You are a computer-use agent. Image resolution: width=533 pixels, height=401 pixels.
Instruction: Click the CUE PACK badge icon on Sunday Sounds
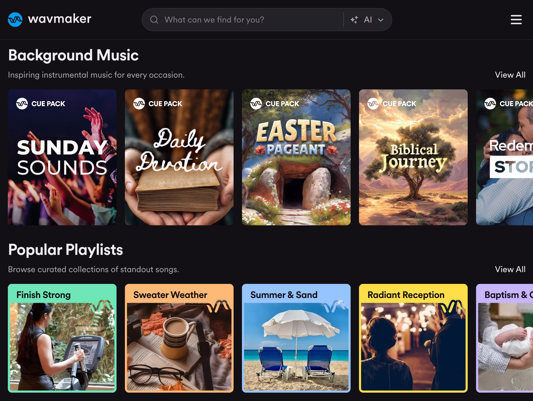click(x=22, y=104)
